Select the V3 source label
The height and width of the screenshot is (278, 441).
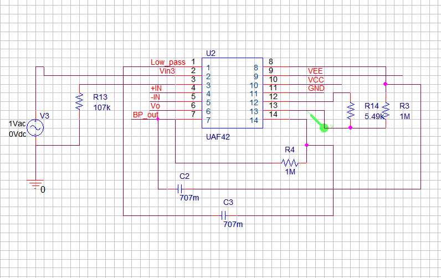(x=44, y=116)
